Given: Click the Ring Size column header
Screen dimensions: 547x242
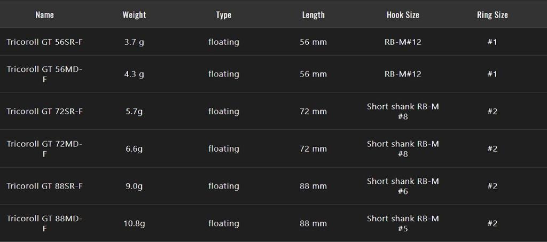Looking at the screenshot, I should point(492,15).
